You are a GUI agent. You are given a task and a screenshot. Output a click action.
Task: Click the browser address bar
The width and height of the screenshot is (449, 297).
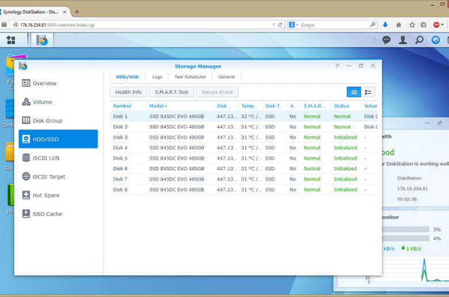click(143, 25)
